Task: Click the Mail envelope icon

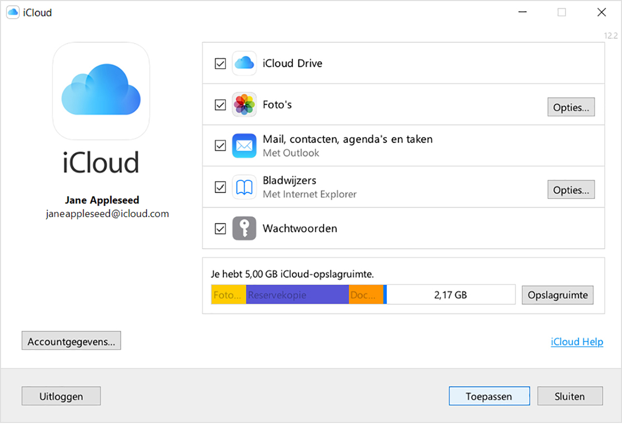Action: pyautogui.click(x=244, y=146)
